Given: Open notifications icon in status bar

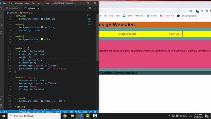Looking at the screenshot, I should [95, 112].
